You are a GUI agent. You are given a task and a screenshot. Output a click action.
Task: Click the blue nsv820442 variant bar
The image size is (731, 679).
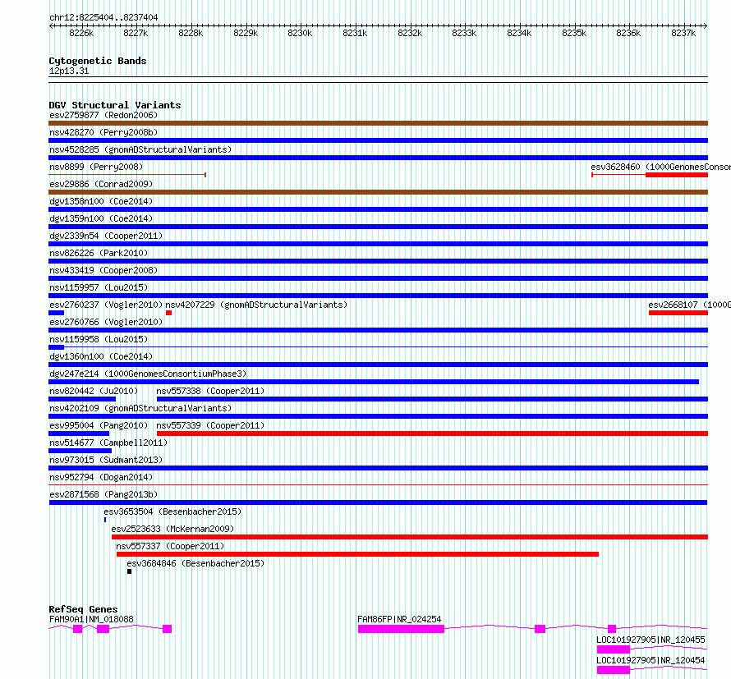82,399
